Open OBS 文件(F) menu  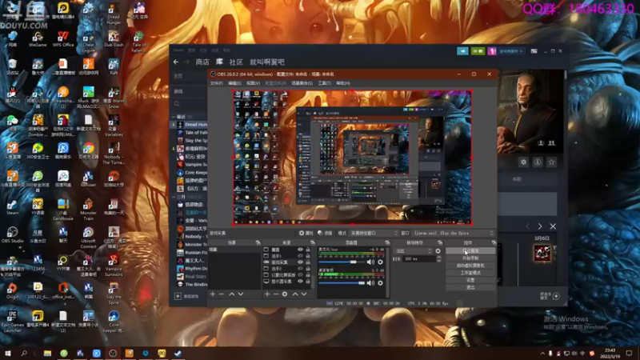click(217, 83)
